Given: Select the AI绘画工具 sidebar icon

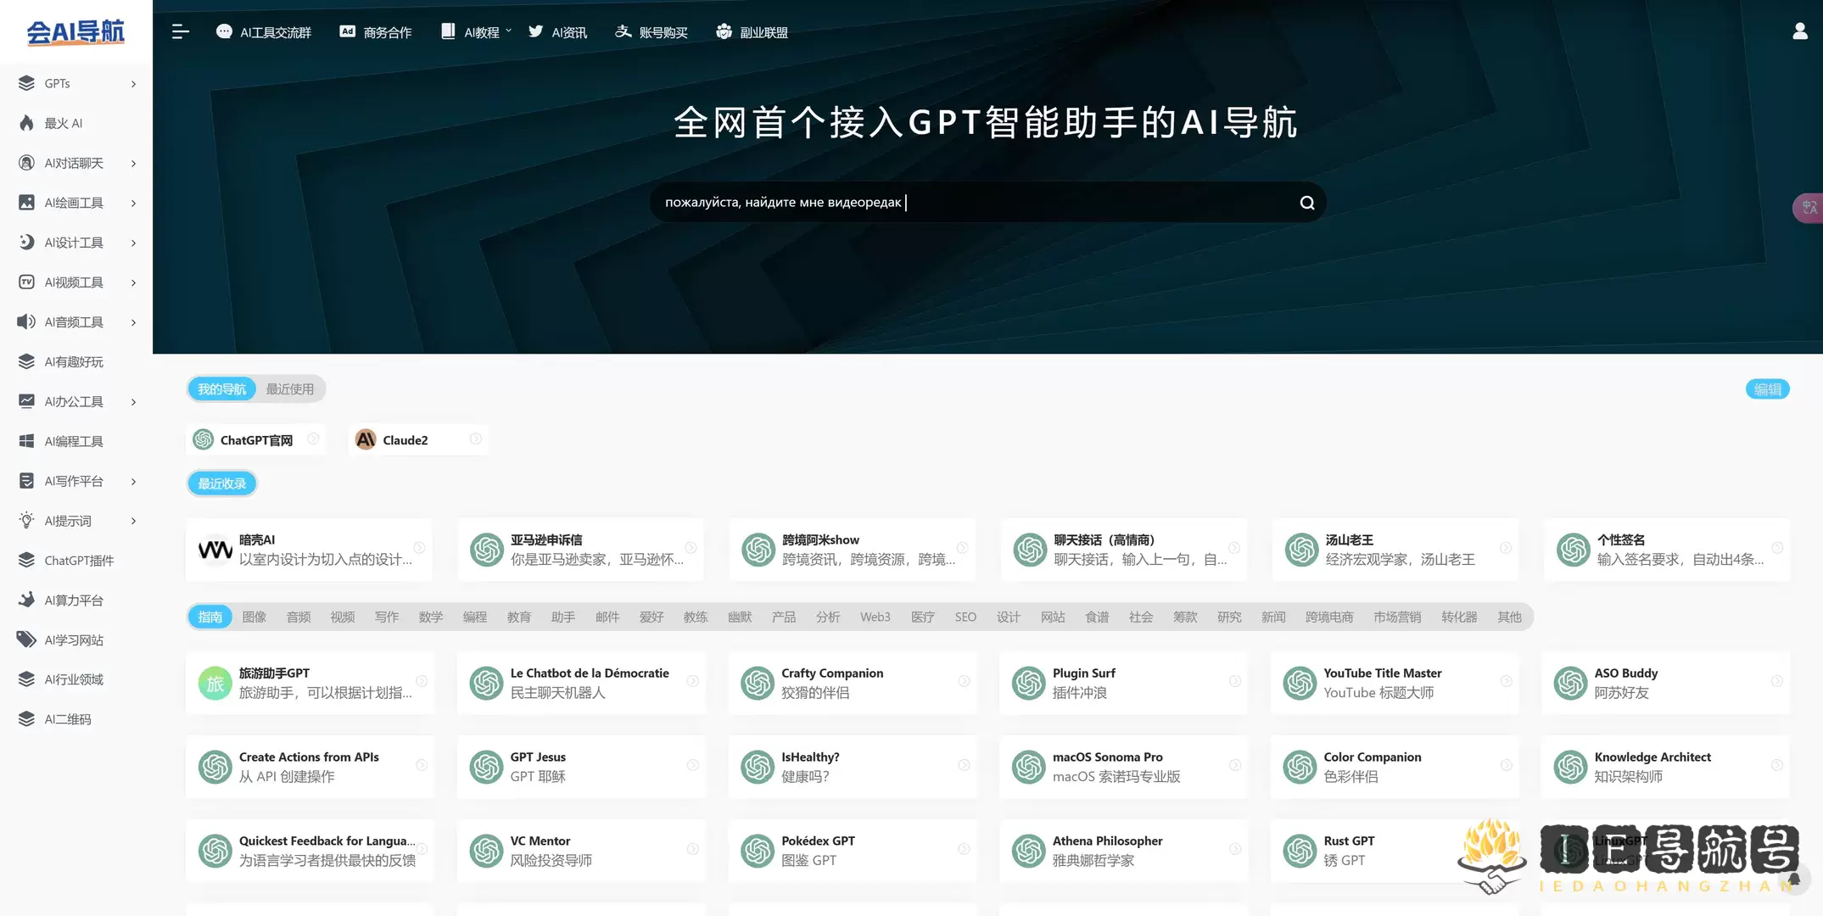Looking at the screenshot, I should (25, 203).
